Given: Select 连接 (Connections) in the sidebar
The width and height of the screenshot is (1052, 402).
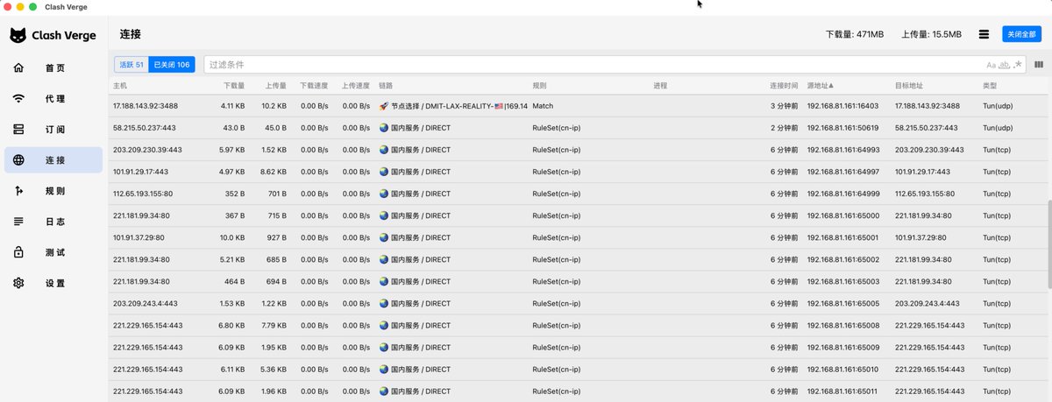Looking at the screenshot, I should coord(53,160).
